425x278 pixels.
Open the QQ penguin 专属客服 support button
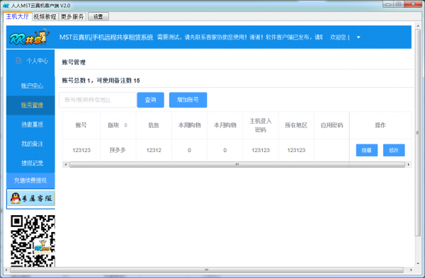coord(31,198)
